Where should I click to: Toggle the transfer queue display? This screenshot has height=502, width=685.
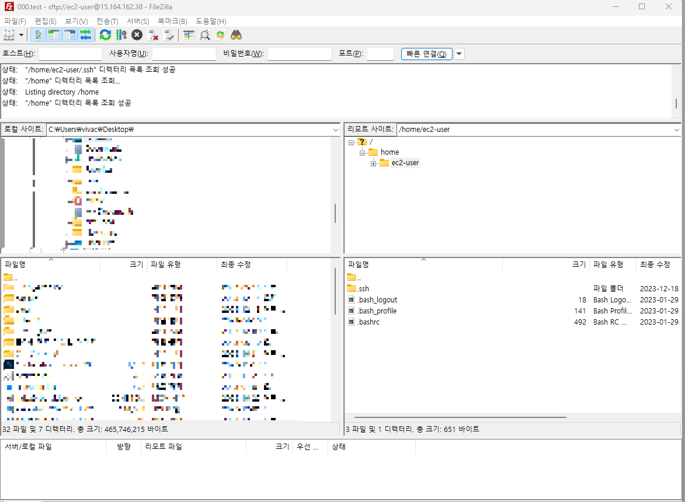coord(84,35)
